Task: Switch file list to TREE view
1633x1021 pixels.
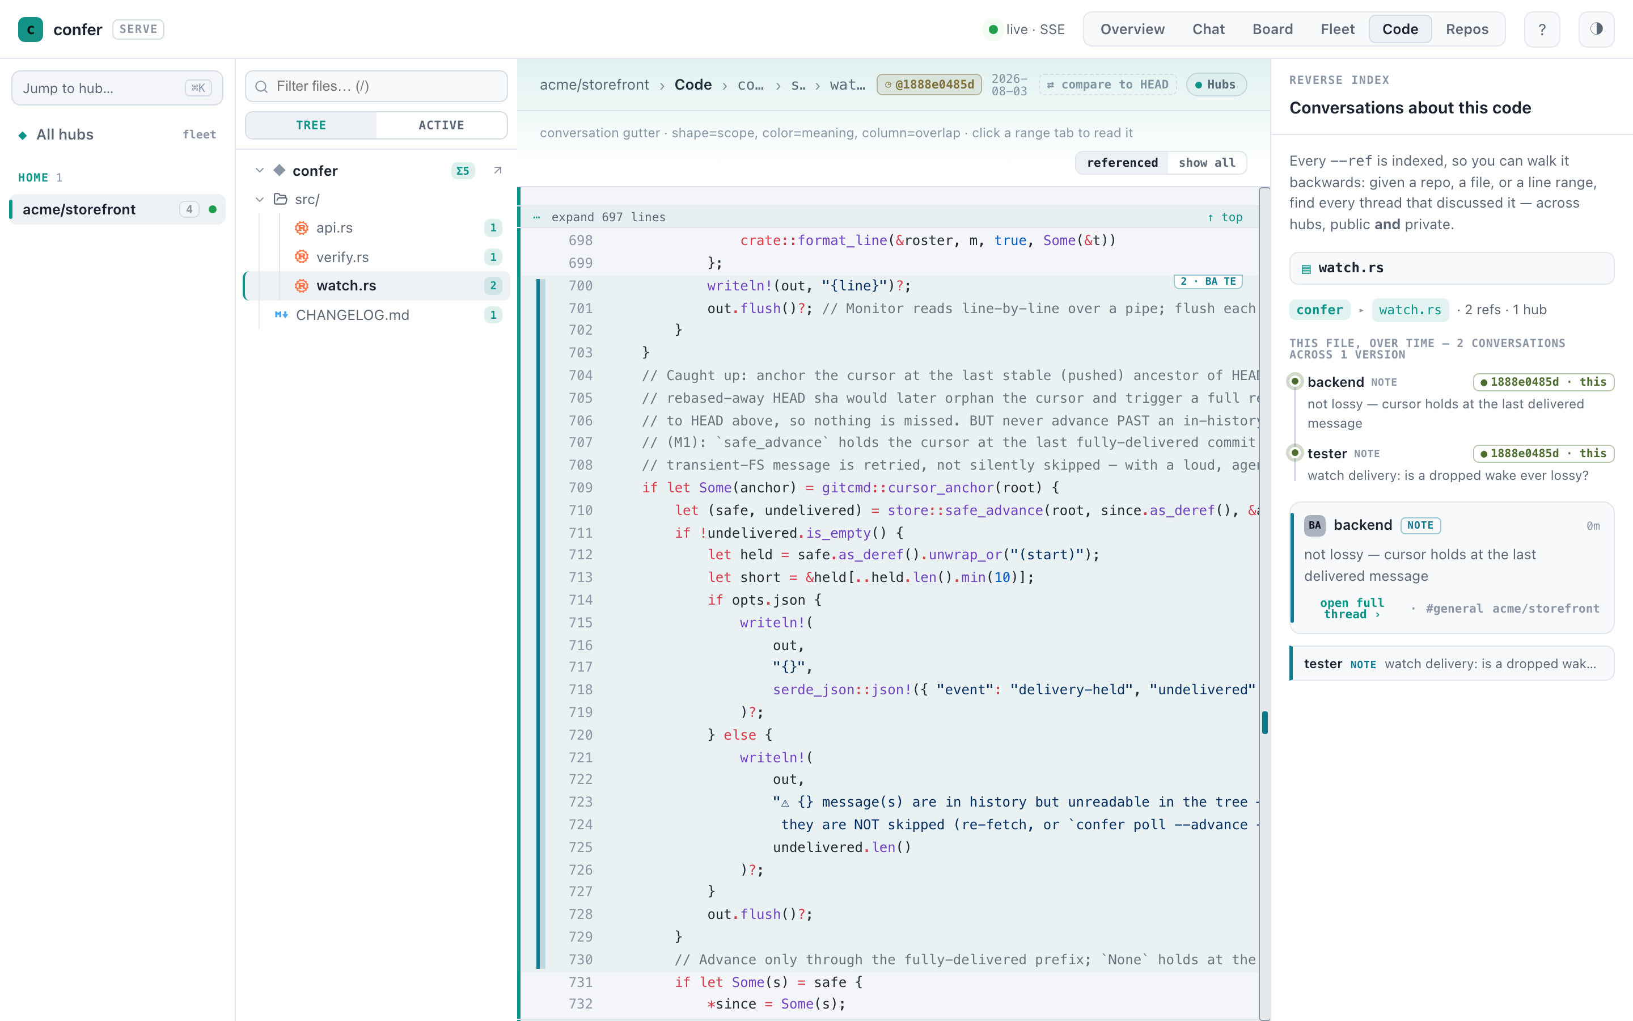Action: (311, 125)
